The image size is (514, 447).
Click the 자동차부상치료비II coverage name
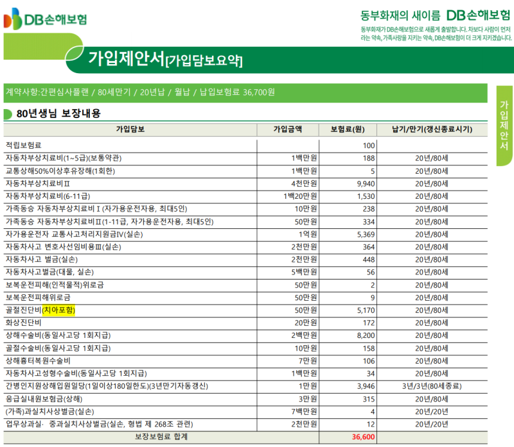(38, 183)
